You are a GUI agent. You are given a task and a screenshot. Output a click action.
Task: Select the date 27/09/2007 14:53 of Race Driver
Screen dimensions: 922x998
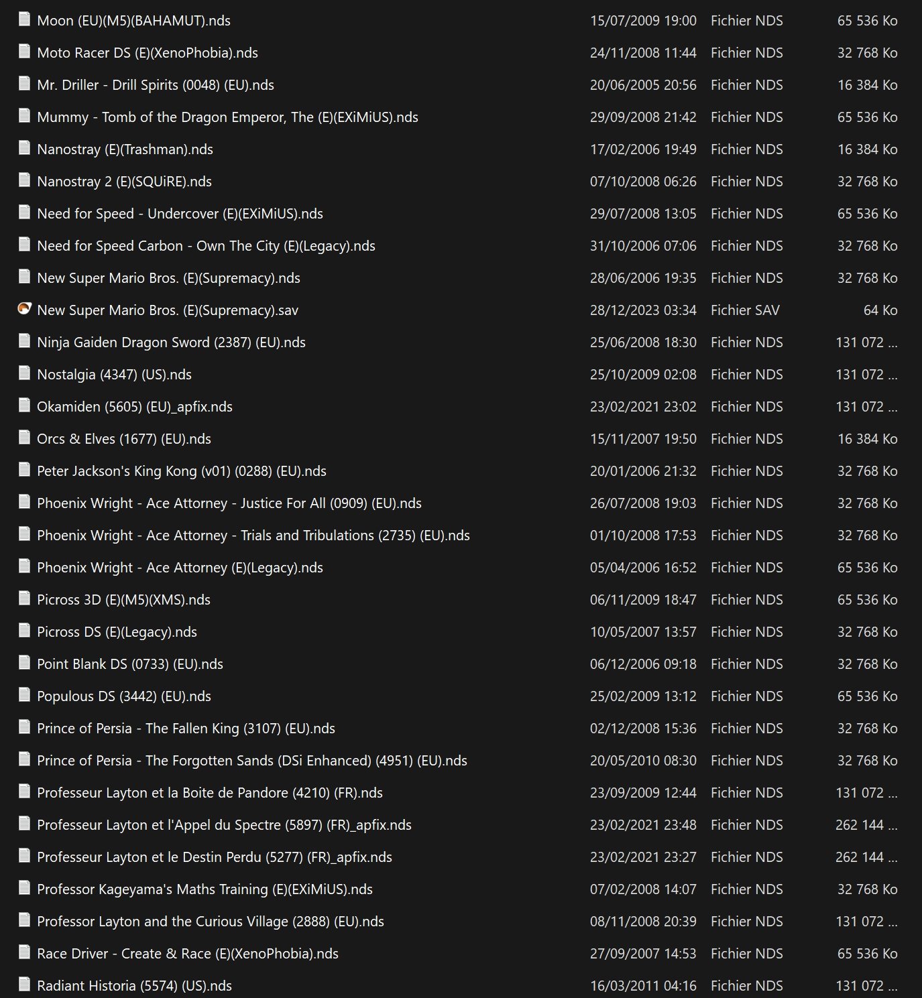[643, 954]
